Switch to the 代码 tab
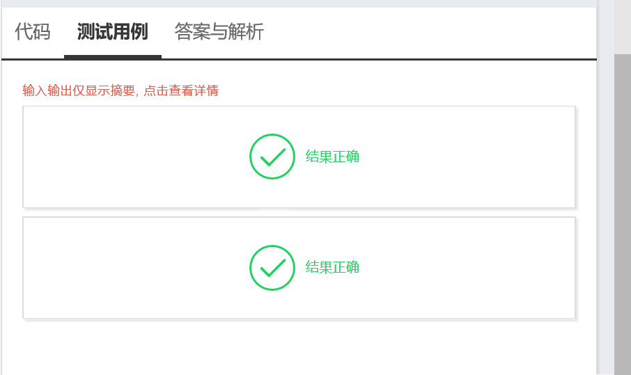Image resolution: width=631 pixels, height=375 pixels. pyautogui.click(x=33, y=31)
